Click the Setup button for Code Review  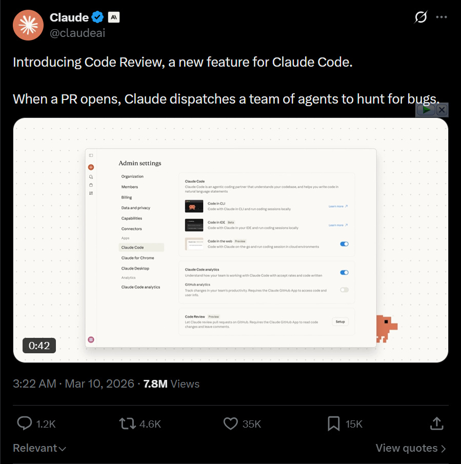[x=340, y=322]
